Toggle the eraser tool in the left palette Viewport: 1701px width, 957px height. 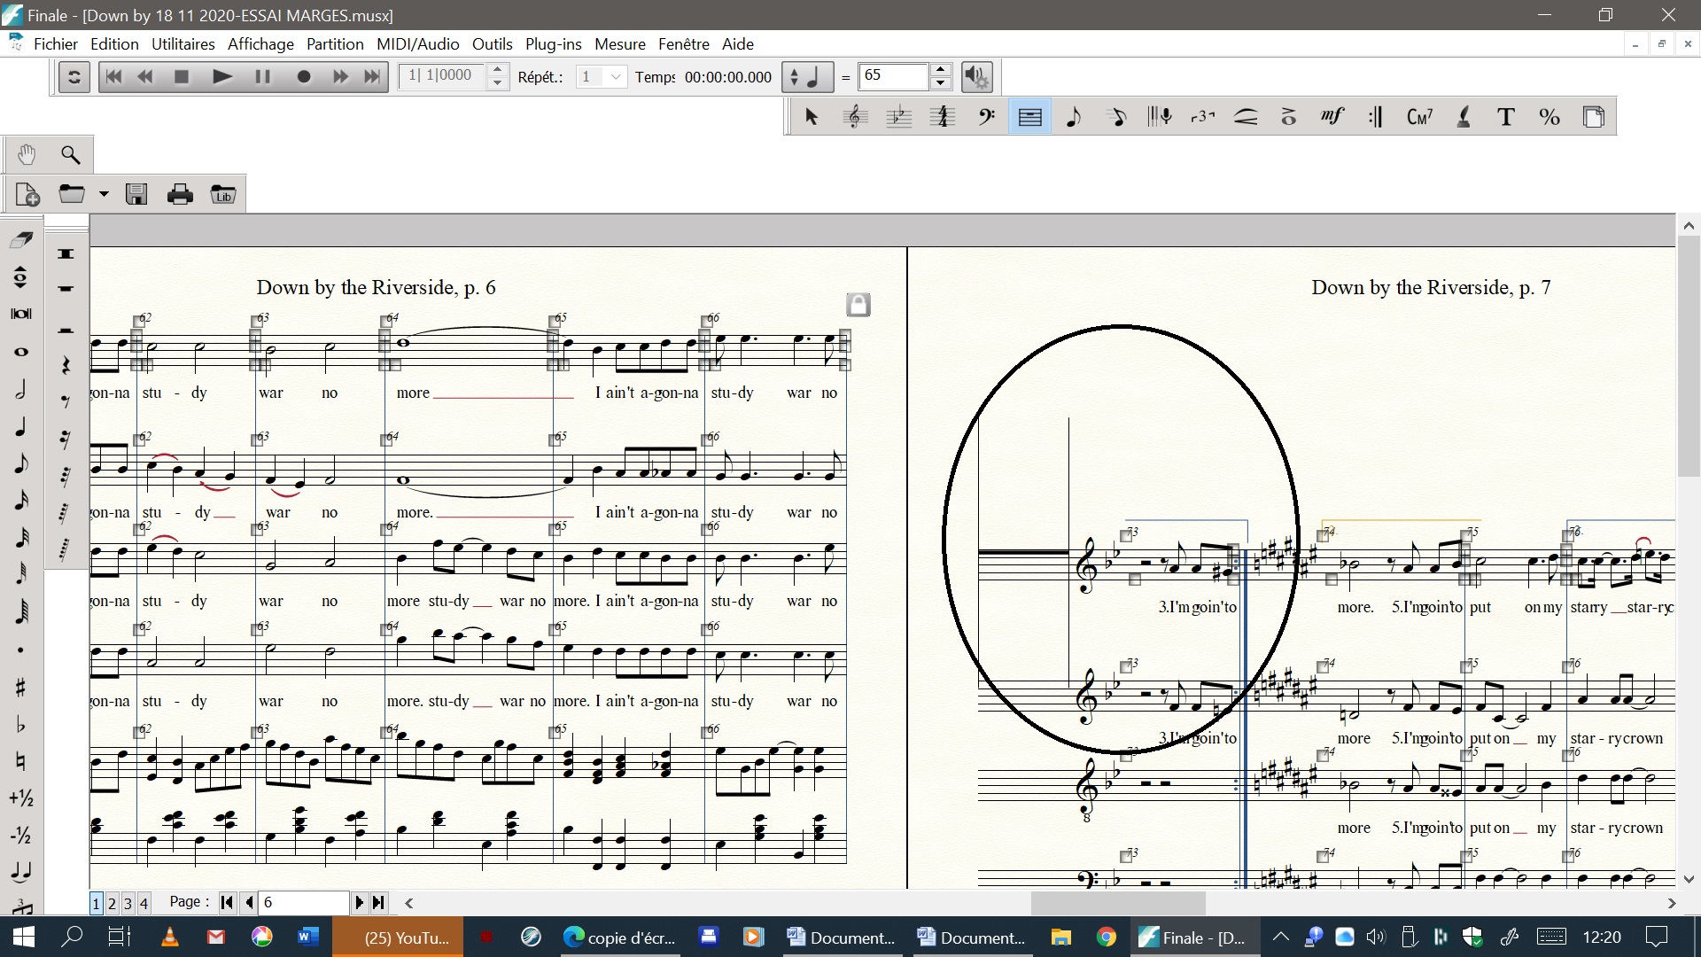pyautogui.click(x=21, y=240)
